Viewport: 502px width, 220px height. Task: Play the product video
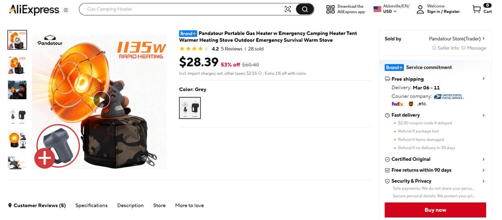point(101,99)
